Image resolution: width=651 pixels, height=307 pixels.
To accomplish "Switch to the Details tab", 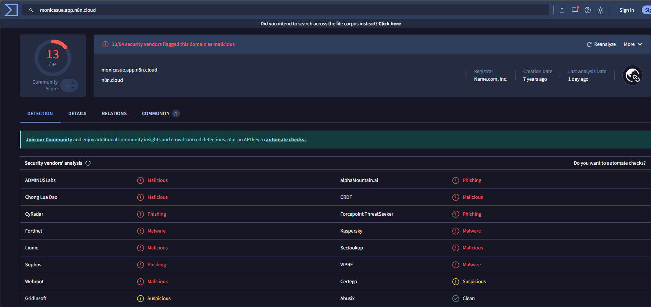I will click(77, 114).
